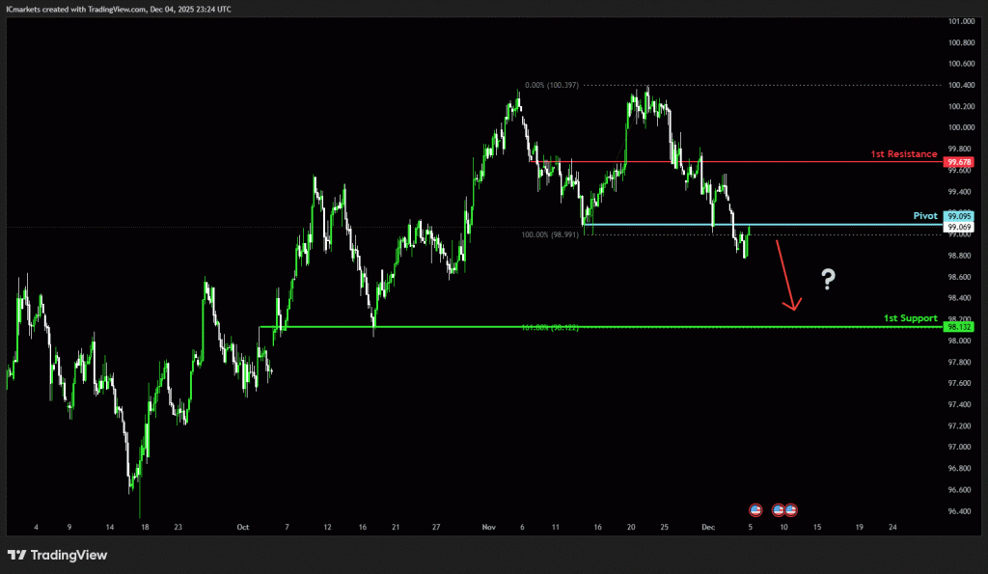Click the 'Dec' label on the time axis
The image size is (988, 574).
click(708, 528)
